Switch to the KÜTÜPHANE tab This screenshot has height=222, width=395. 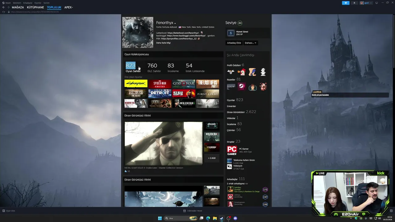35,7
